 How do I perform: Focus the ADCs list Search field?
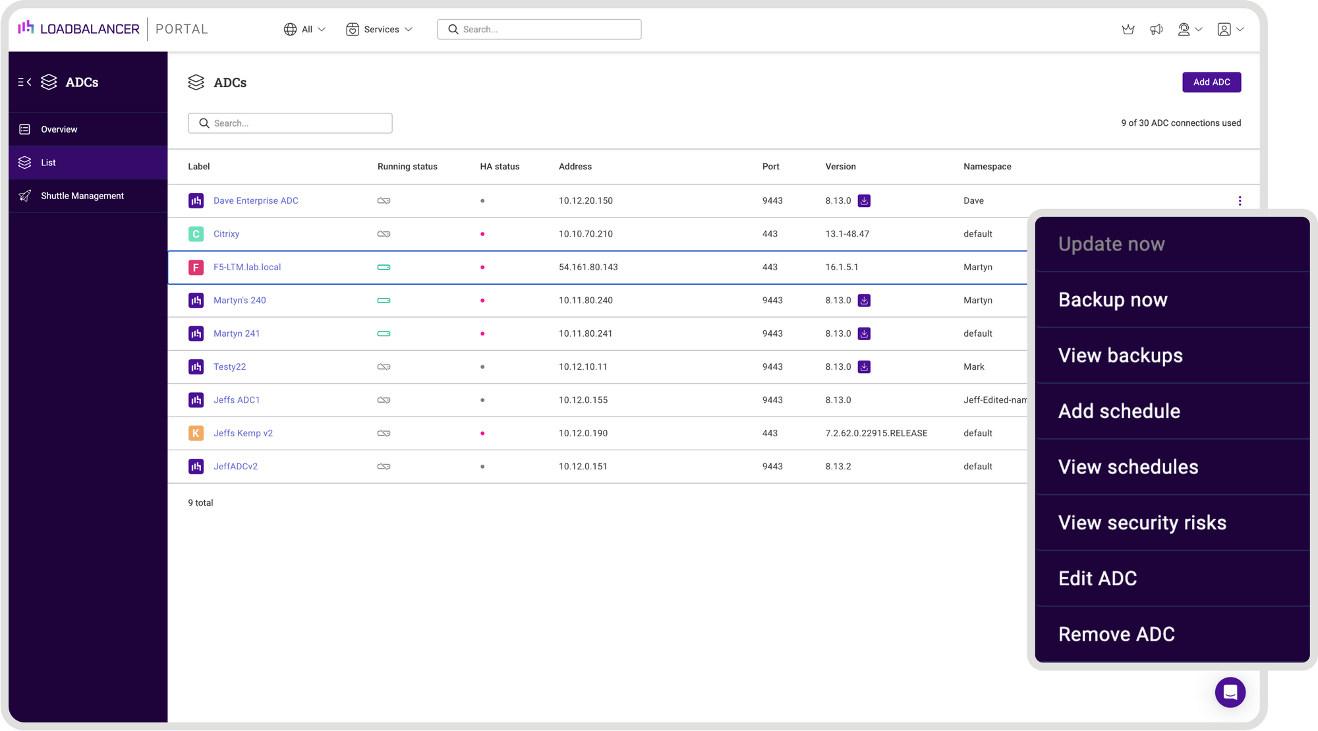(x=290, y=123)
